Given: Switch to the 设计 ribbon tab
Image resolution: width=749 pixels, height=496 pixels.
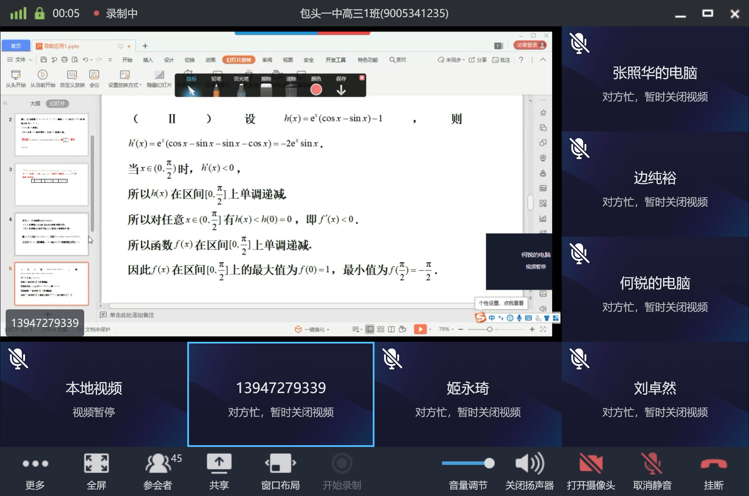Looking at the screenshot, I should (x=169, y=60).
